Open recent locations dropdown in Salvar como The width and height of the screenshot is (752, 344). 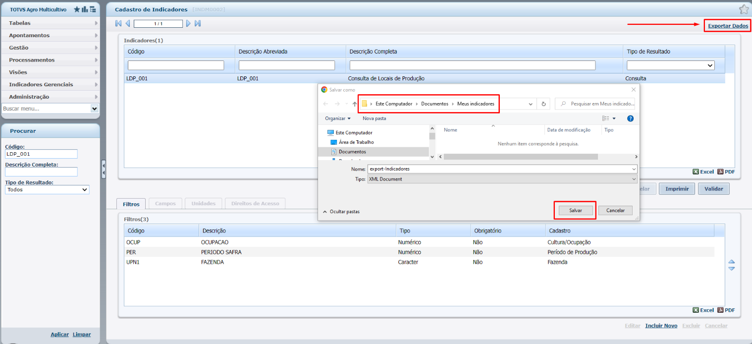pos(346,104)
